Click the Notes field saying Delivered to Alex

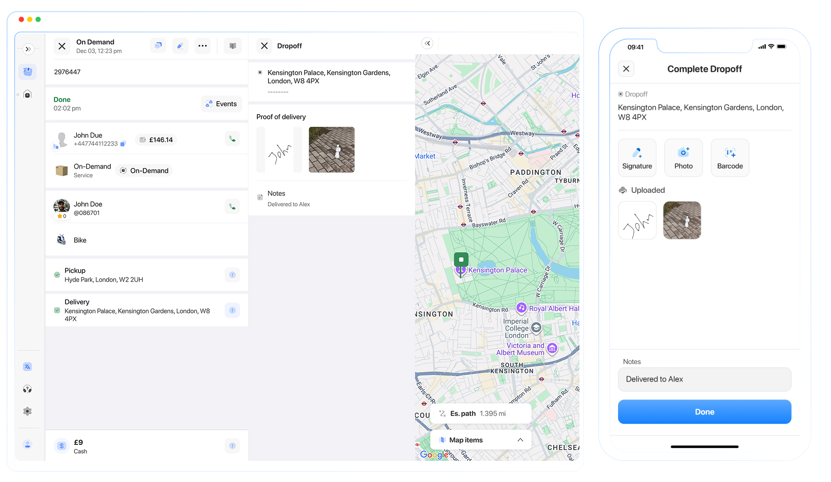[704, 379]
